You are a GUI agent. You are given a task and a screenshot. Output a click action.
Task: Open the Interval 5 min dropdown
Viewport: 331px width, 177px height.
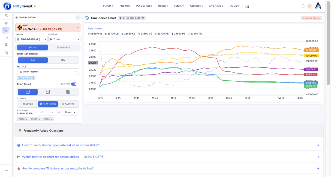point(64,39)
